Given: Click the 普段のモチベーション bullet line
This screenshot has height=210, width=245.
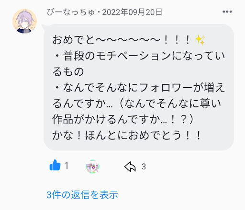Looking at the screenshot, I should coord(139,56).
